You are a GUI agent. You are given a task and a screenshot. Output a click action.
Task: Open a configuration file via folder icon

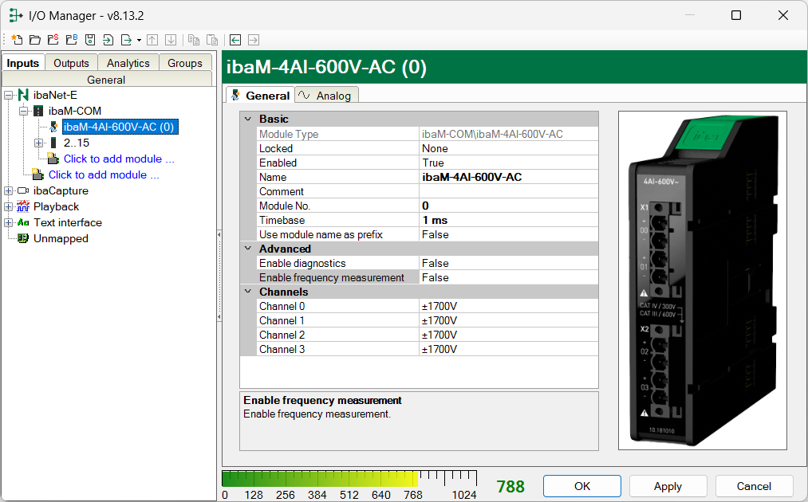point(35,40)
